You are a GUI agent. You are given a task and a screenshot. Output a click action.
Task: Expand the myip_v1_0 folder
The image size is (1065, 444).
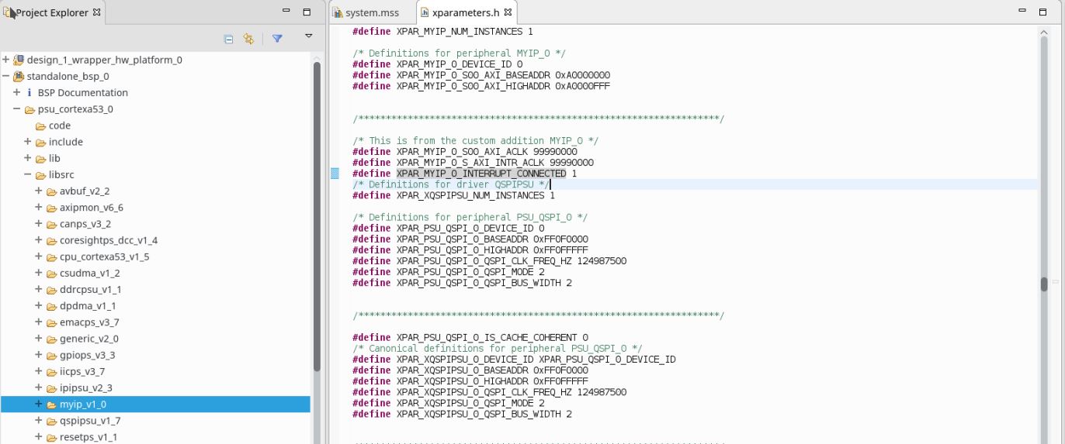pyautogui.click(x=39, y=404)
